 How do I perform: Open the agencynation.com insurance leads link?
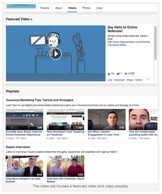129,43
